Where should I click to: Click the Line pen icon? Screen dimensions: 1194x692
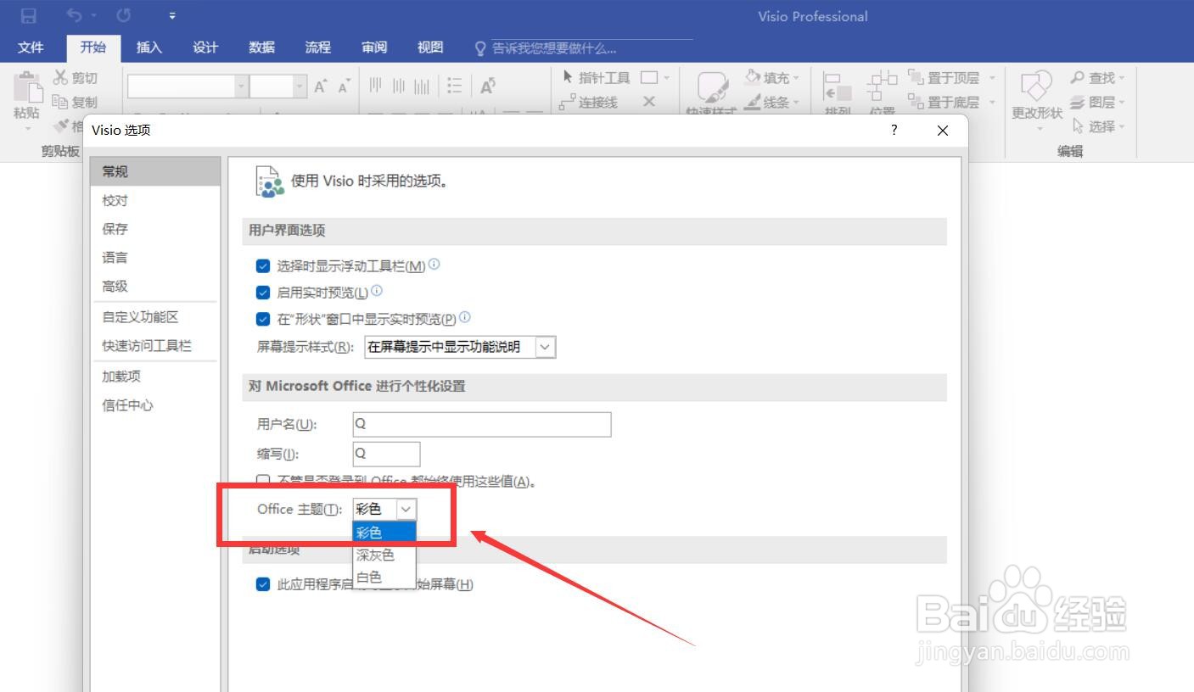click(x=753, y=102)
